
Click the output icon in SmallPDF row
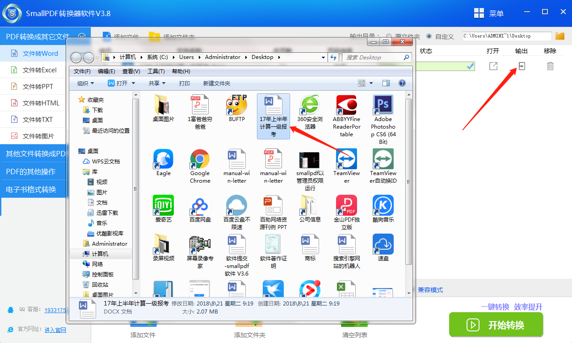[x=522, y=66]
